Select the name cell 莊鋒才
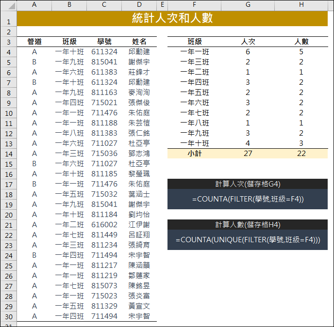Screen dimensions: 334x327 (139, 72)
